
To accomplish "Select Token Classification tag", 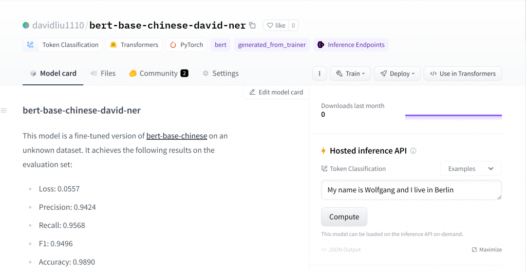I will [x=63, y=45].
